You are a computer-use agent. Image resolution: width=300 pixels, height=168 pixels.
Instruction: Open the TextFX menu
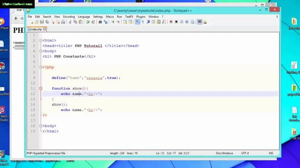pos(129,17)
